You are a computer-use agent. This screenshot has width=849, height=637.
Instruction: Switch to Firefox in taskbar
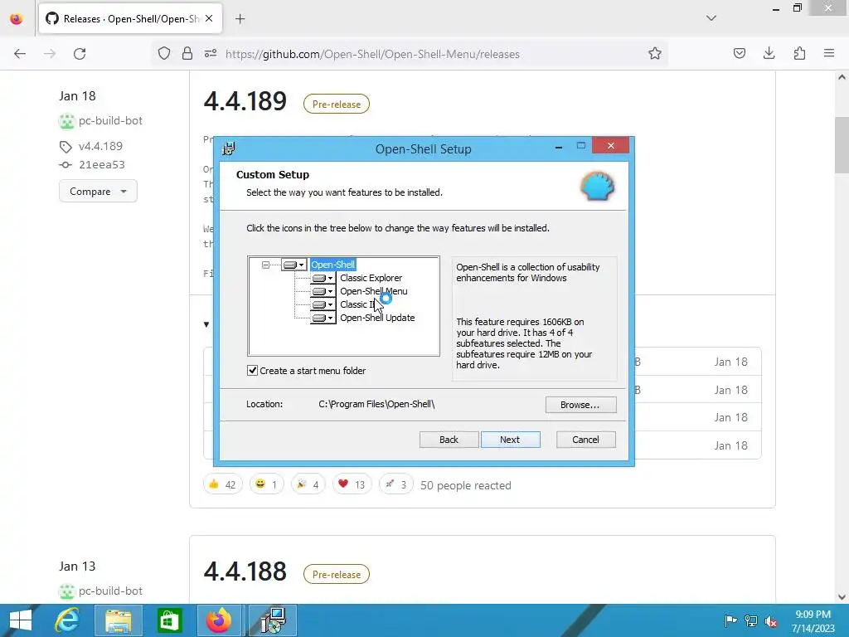click(x=219, y=620)
